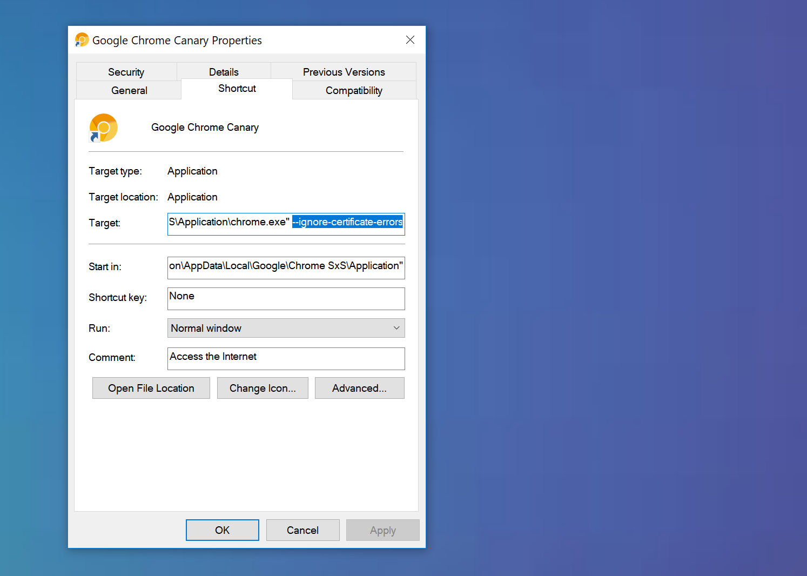This screenshot has width=807, height=576.
Task: Open the Change Icon dialog
Action: (x=263, y=388)
